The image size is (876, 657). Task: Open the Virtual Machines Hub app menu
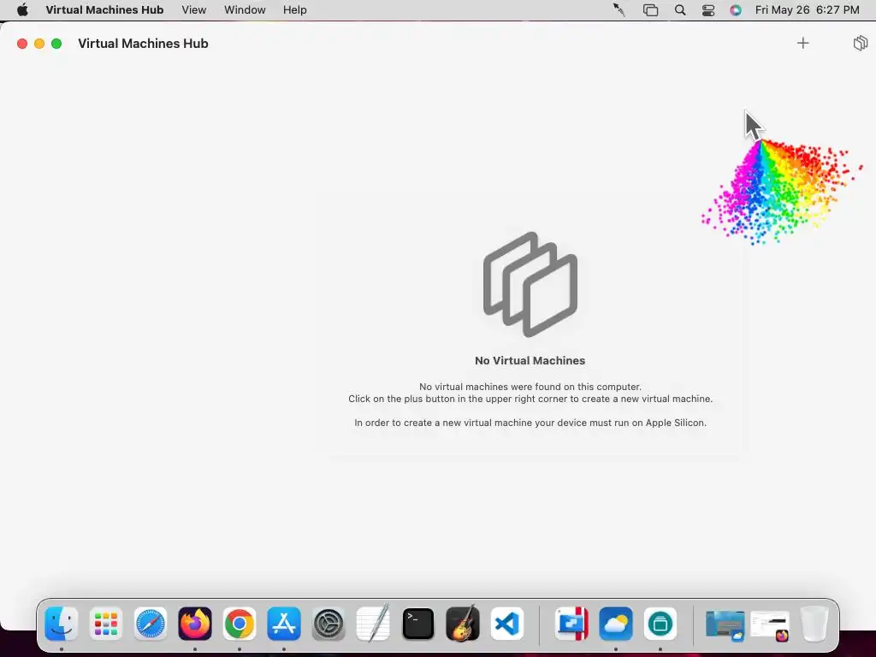coord(104,10)
